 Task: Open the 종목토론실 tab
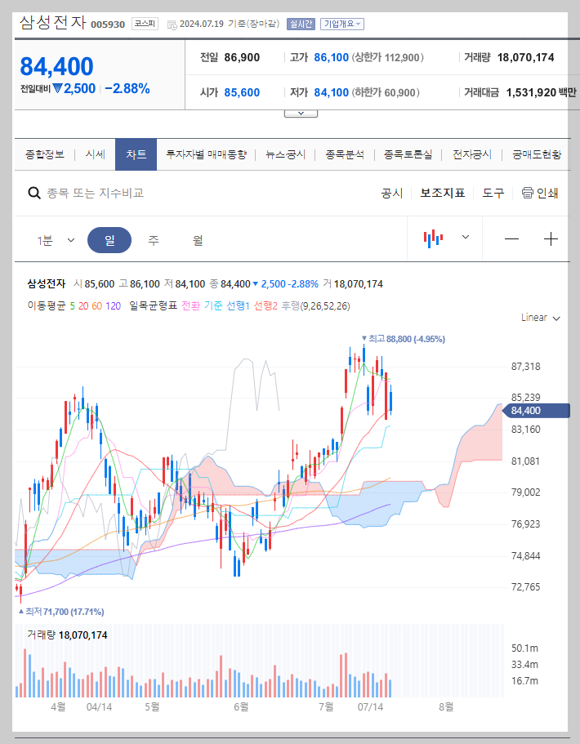409,154
